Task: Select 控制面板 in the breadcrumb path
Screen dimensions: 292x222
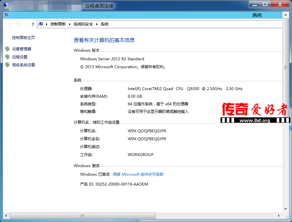Action: (58, 24)
